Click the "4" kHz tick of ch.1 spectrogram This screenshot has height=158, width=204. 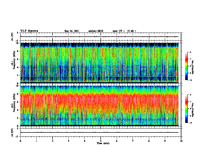point(18,67)
